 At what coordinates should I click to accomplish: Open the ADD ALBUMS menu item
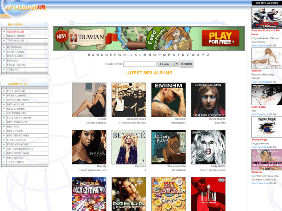[16, 32]
